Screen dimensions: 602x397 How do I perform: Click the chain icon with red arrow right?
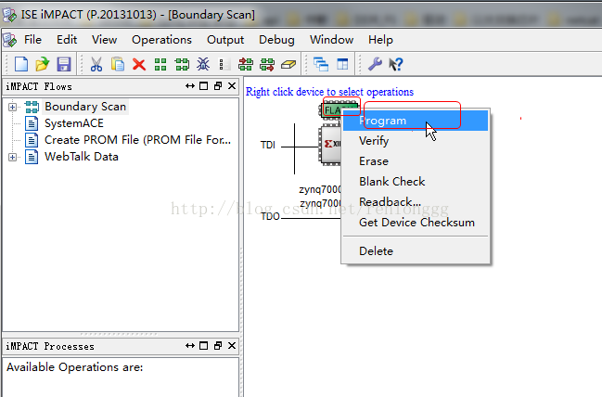tap(267, 65)
